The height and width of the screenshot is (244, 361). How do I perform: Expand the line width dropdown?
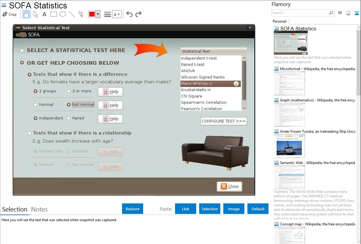tap(117, 14)
